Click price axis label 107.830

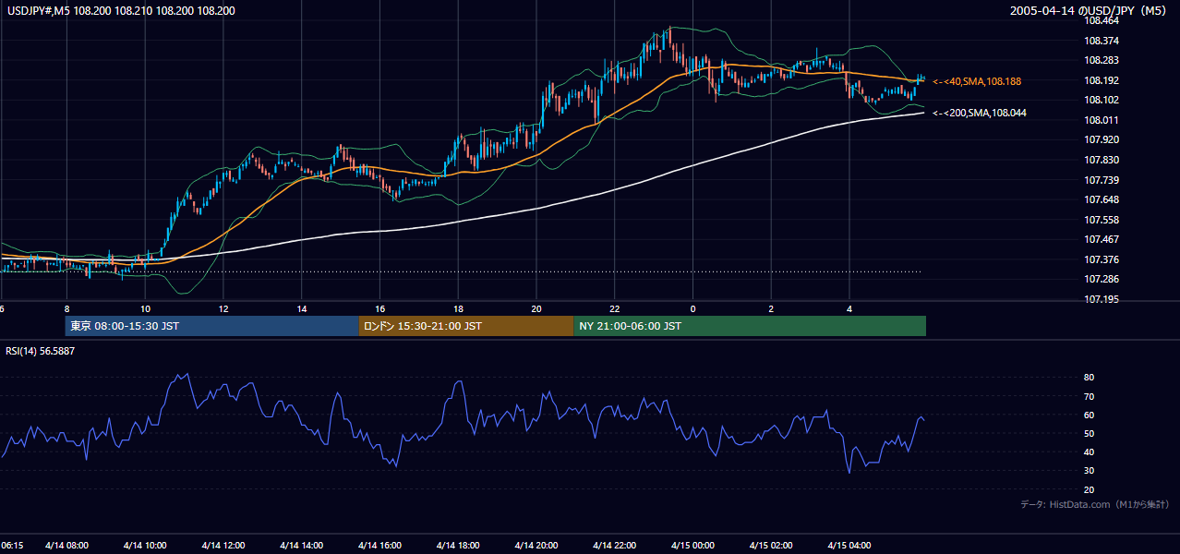(x=1102, y=160)
